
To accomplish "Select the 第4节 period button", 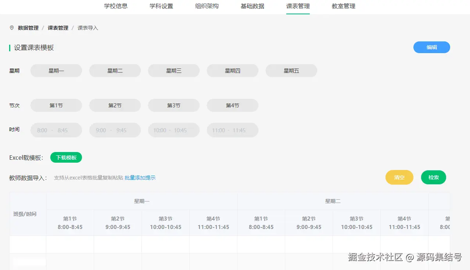I will (232, 105).
